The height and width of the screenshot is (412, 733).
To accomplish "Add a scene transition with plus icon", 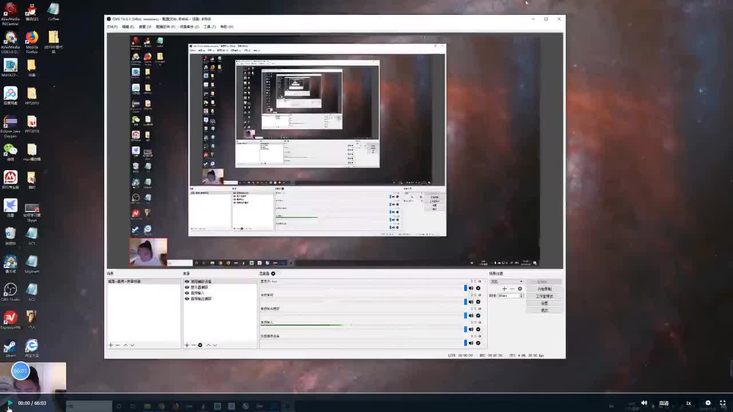I will (x=505, y=289).
